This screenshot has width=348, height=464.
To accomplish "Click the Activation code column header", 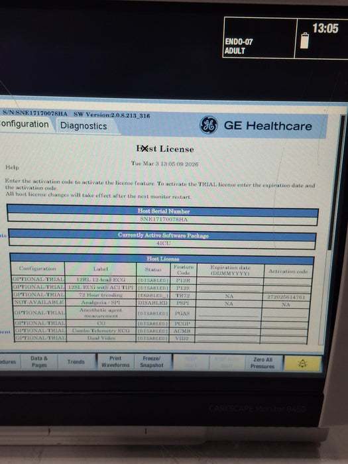I will point(288,271).
